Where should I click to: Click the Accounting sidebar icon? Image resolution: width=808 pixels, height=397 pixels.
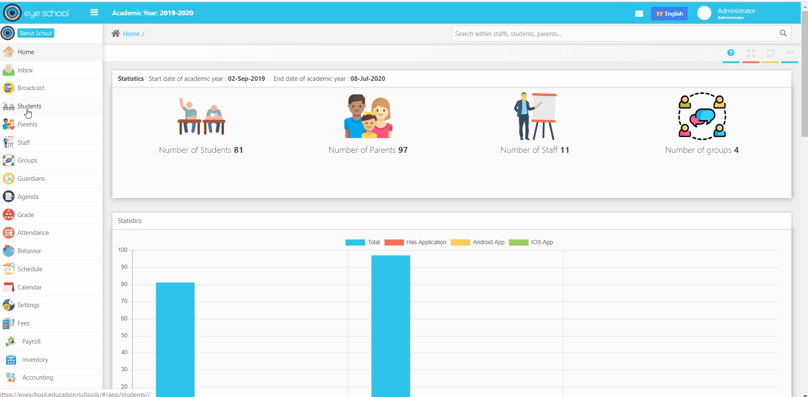point(11,377)
